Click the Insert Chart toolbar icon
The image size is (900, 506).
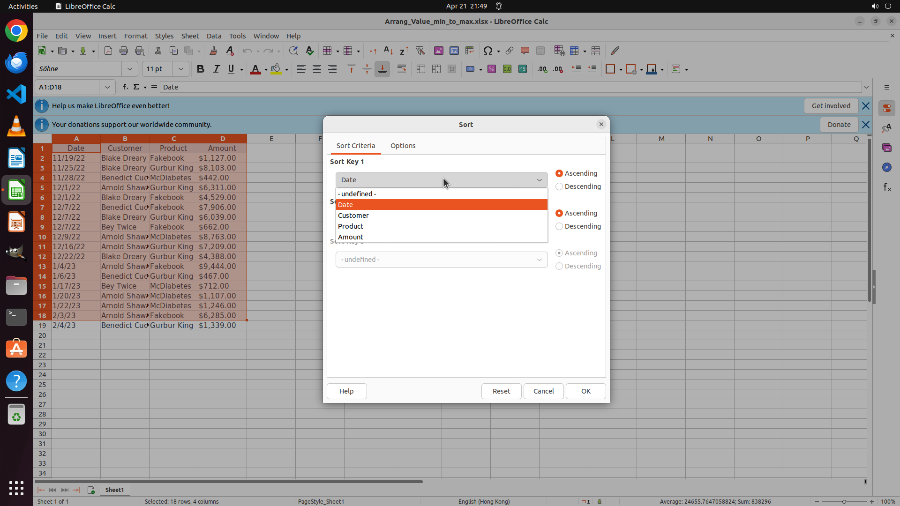click(454, 51)
